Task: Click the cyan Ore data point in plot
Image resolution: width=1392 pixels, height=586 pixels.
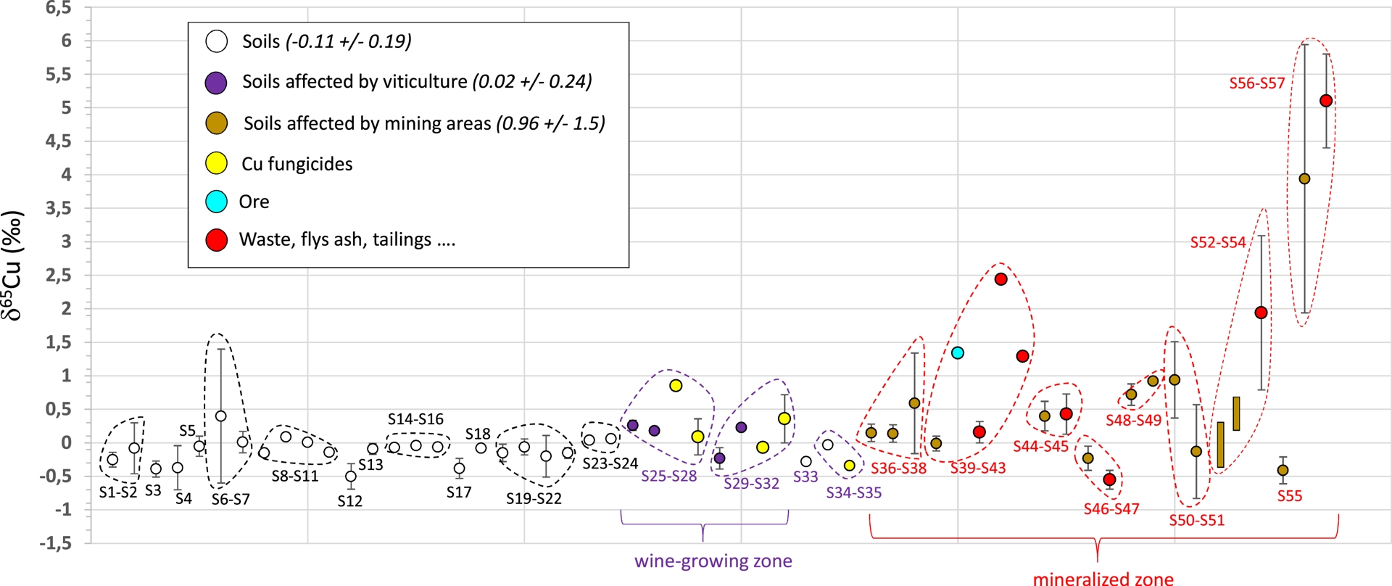Action: click(958, 353)
